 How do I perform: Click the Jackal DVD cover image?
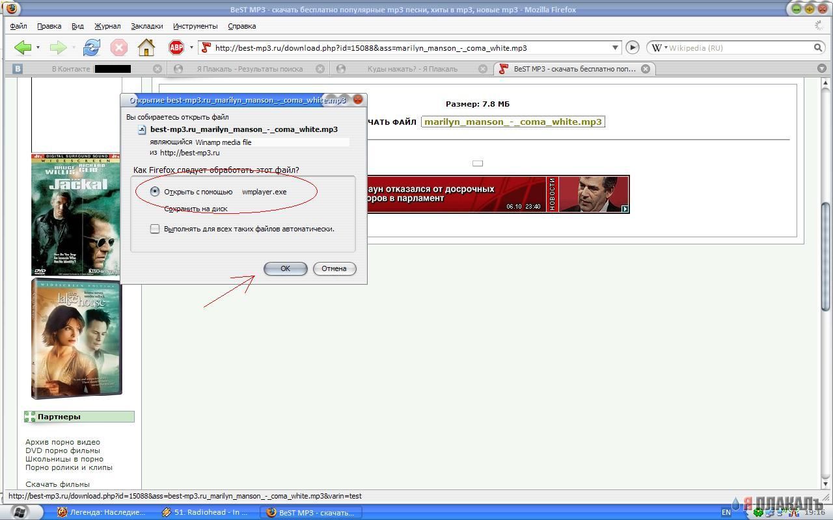click(75, 214)
